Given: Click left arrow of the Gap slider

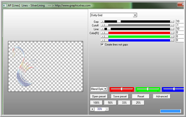Looking at the screenshot, I should 103,21.
